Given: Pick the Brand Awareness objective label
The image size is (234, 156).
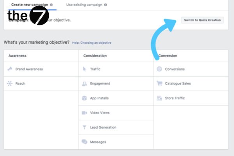Looking at the screenshot, I should [29, 69].
